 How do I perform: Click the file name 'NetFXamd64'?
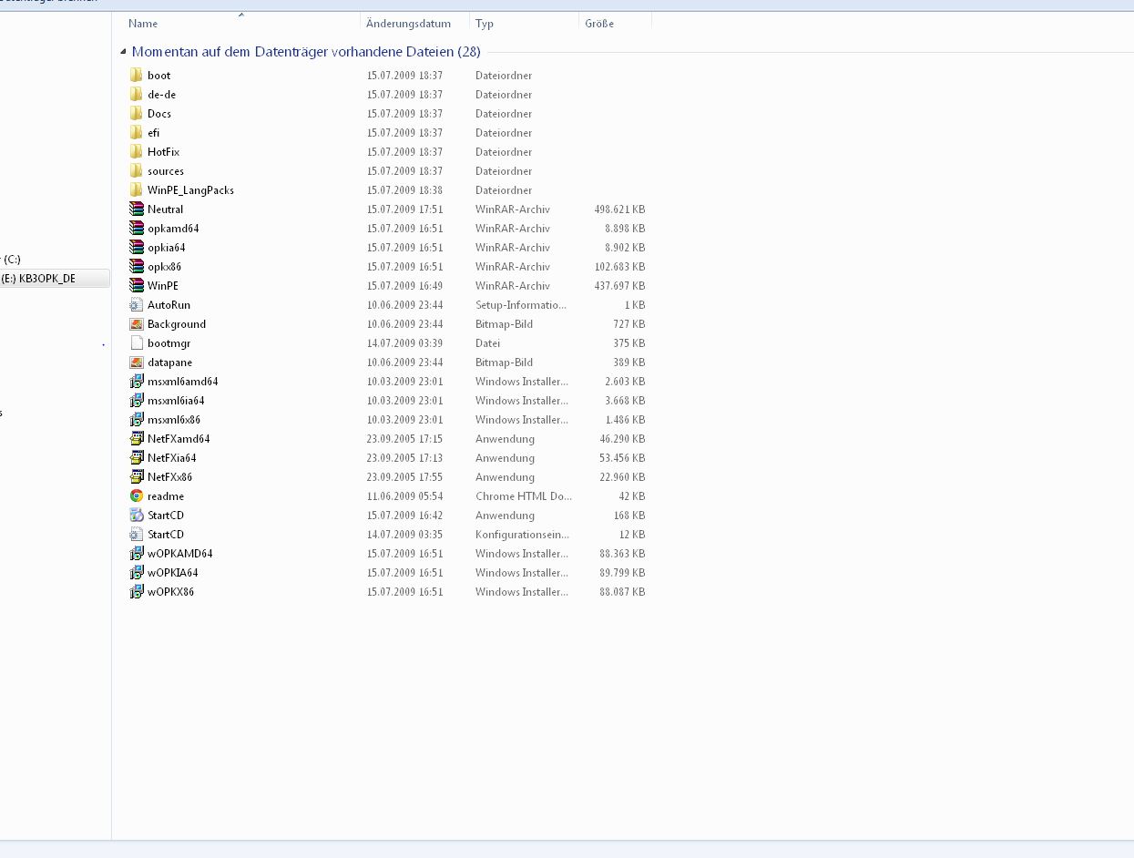(x=179, y=439)
